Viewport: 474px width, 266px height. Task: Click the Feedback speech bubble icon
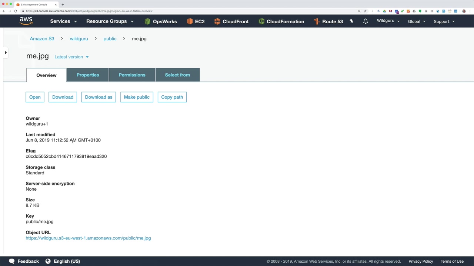(x=12, y=261)
